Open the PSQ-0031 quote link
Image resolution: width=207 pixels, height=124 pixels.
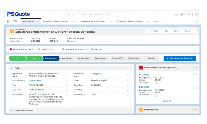(x=144, y=87)
